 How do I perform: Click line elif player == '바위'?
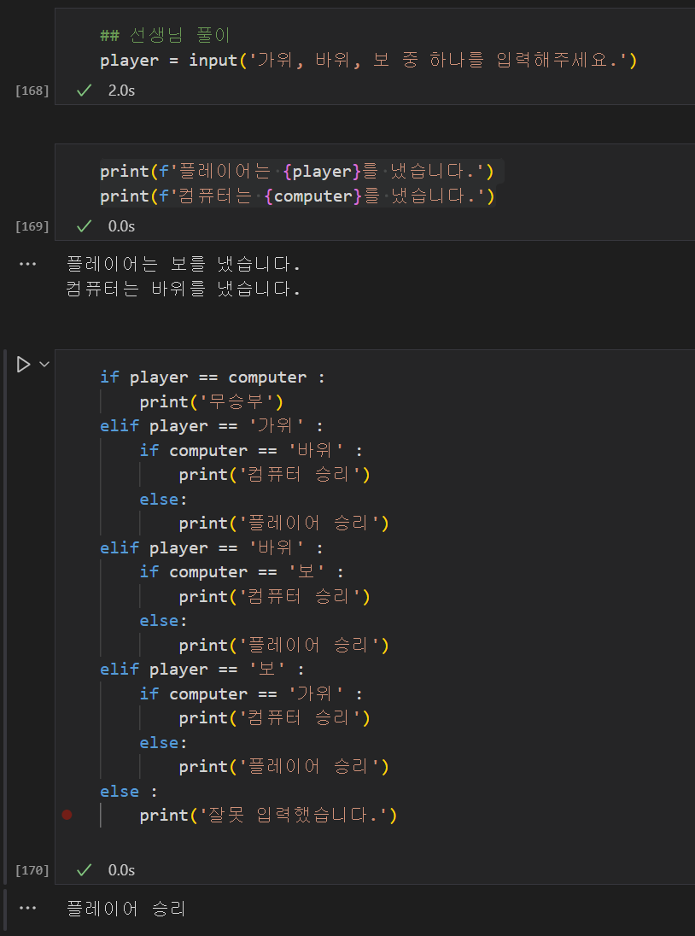(211, 548)
